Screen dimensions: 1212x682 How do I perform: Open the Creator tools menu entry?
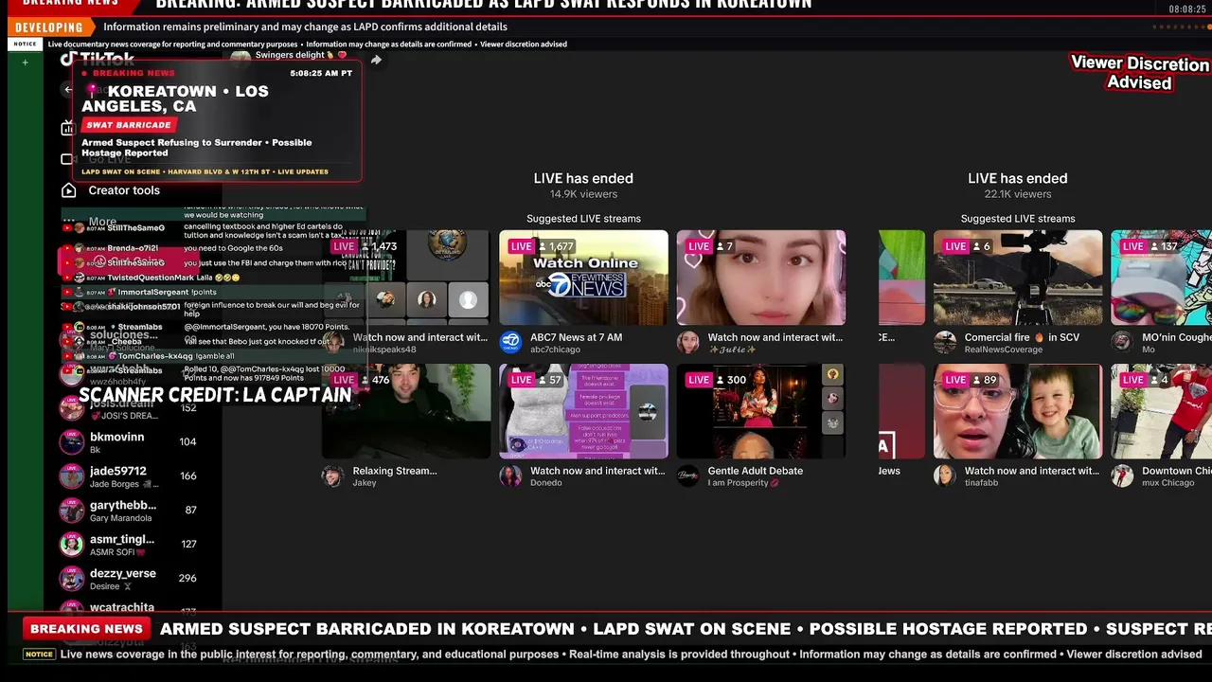click(124, 190)
